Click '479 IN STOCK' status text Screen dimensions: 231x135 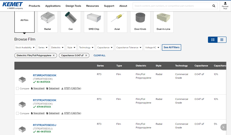click(44, 107)
